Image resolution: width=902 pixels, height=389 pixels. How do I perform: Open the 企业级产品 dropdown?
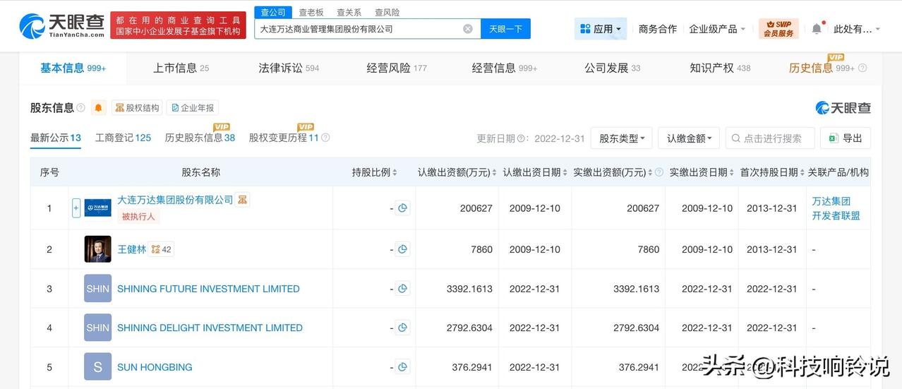(718, 29)
